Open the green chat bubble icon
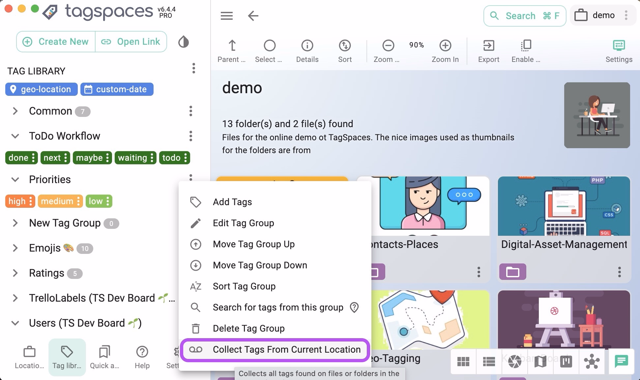Screen dimensions: 640x380 point(621,362)
